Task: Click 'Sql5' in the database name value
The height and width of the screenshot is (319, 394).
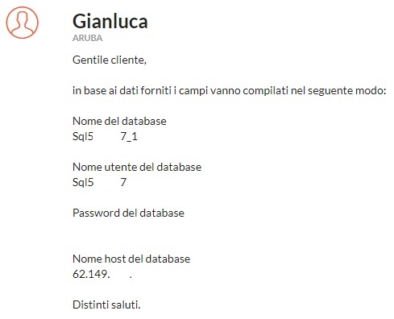Action: [83, 136]
